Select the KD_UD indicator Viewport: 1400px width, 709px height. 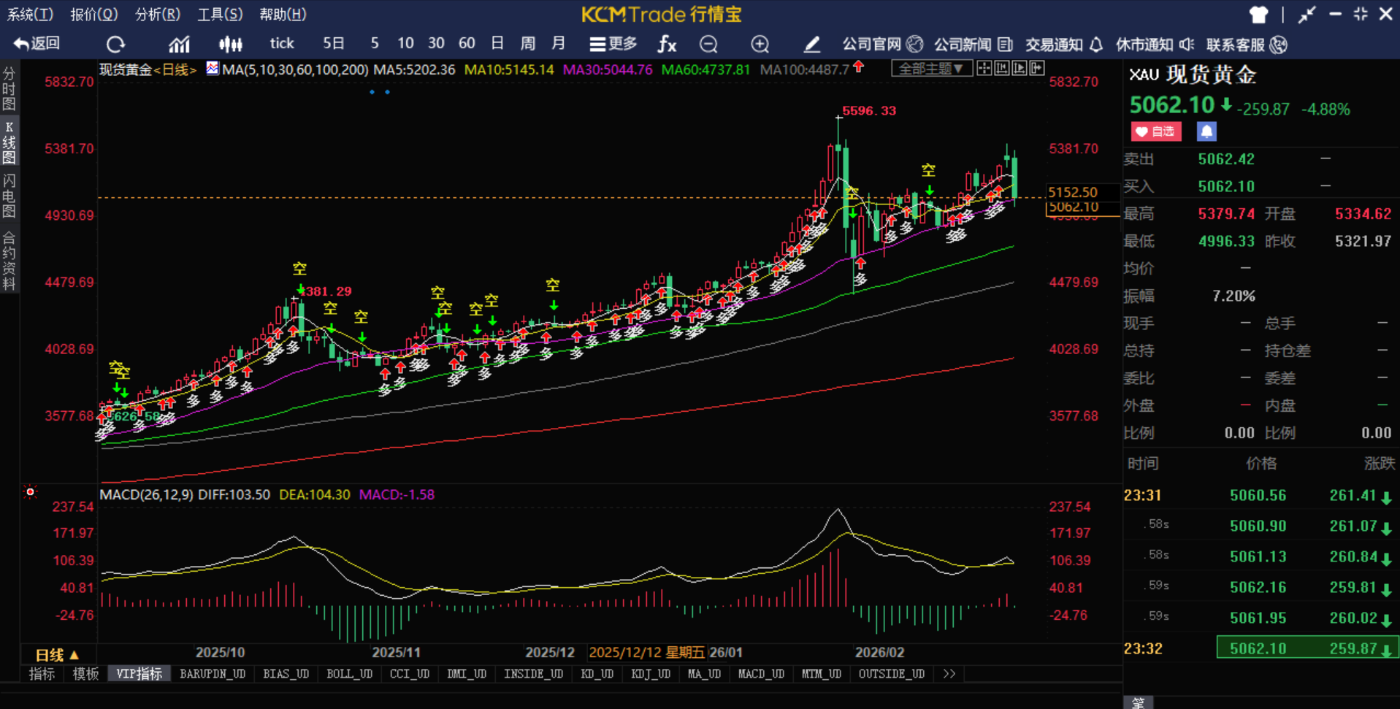pos(597,674)
